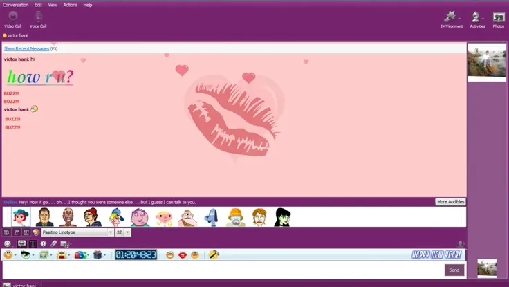This screenshot has height=287, width=509.
Task: Click your own avatar thumbnail near Send
Action: tap(487, 268)
